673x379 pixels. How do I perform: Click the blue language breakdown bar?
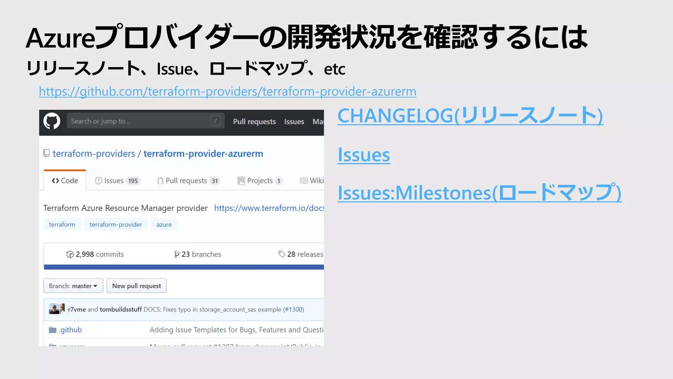(184, 267)
